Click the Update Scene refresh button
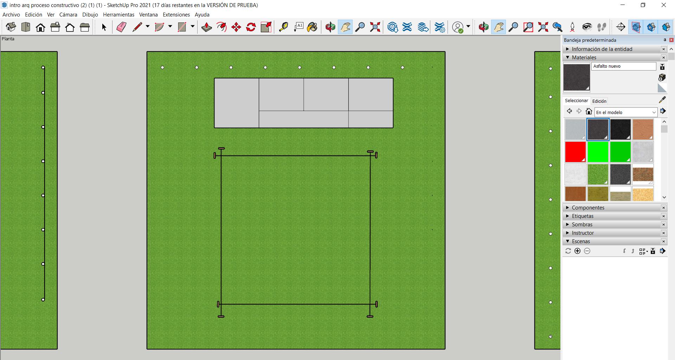Screen dimensions: 675x360 (x=568, y=251)
